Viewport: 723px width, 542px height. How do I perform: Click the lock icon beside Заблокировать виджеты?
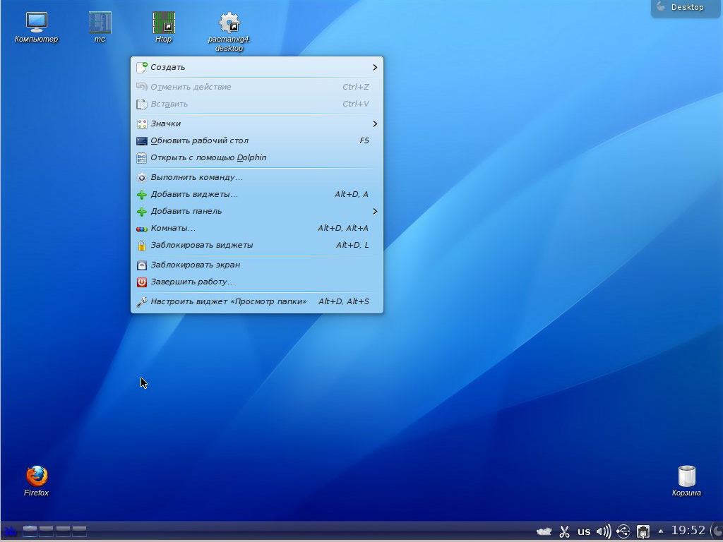142,246
